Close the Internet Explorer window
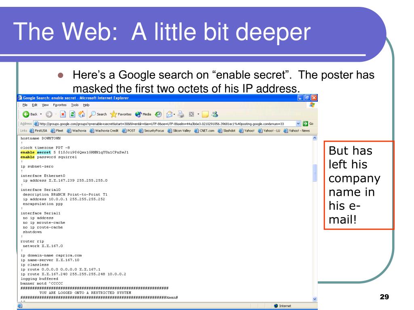Screen dimensions: 414x310 314,98
